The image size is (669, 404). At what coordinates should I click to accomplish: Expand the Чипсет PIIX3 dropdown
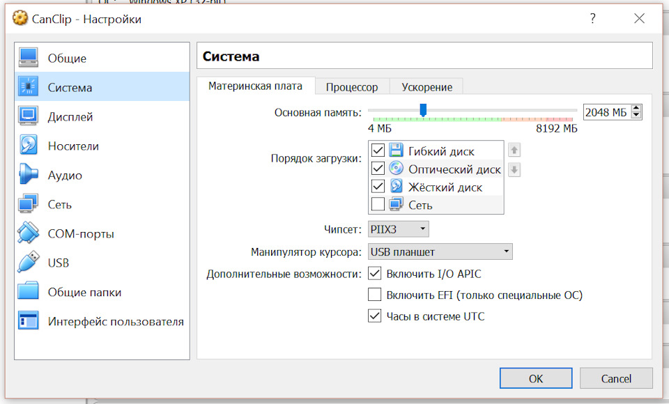click(399, 229)
